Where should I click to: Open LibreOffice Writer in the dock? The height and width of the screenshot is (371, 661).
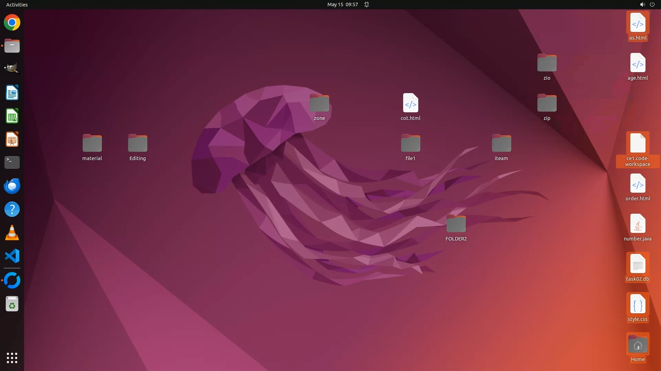coord(12,93)
